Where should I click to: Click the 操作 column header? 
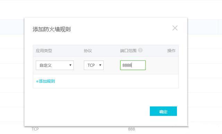171,50
